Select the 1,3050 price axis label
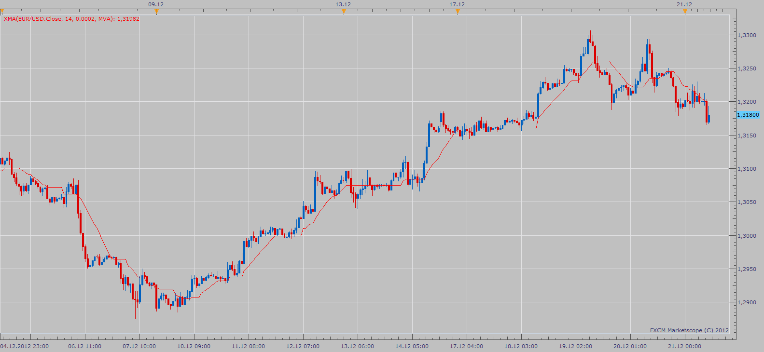This screenshot has width=764, height=352. (747, 202)
